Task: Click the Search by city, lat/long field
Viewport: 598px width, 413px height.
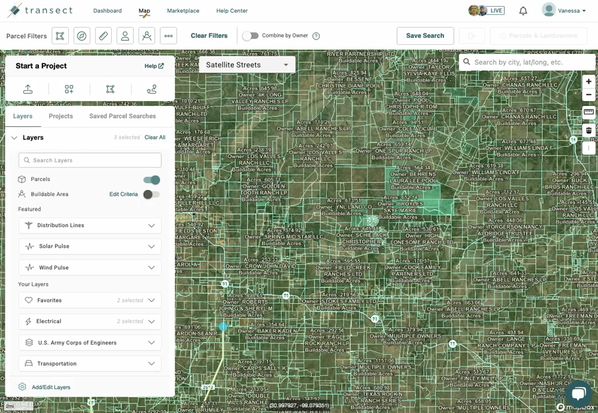Action: 528,62
